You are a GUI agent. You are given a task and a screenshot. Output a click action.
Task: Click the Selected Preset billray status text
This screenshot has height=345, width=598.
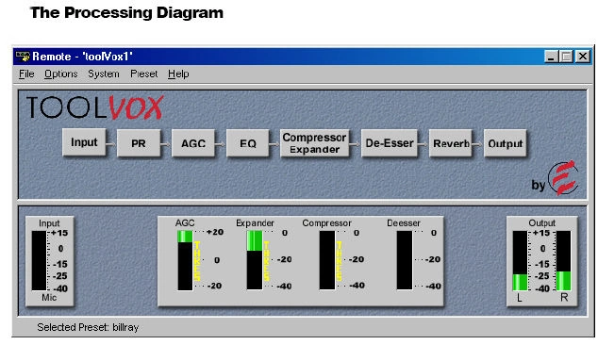tap(88, 327)
